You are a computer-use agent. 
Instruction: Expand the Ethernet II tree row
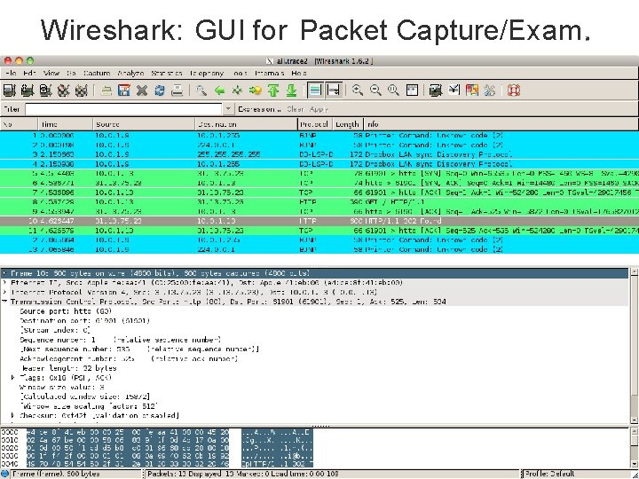[x=4, y=283]
